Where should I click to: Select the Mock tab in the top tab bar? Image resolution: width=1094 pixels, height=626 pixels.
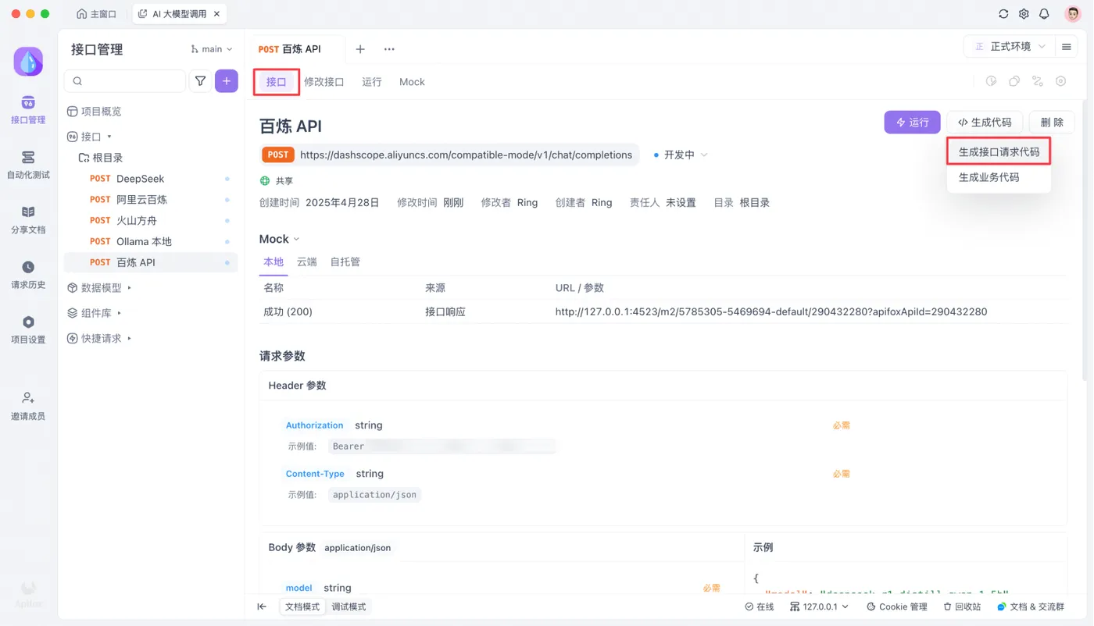(x=412, y=82)
